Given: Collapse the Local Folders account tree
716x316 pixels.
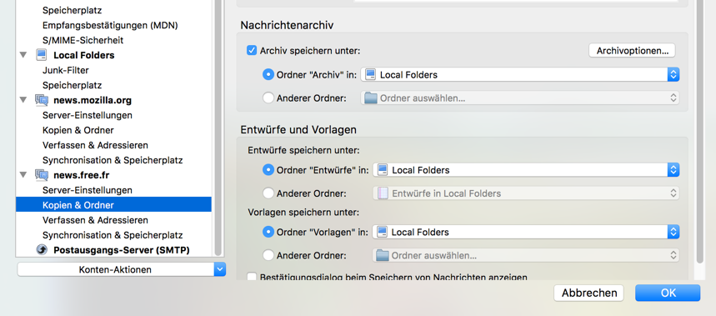Looking at the screenshot, I should 23,55.
